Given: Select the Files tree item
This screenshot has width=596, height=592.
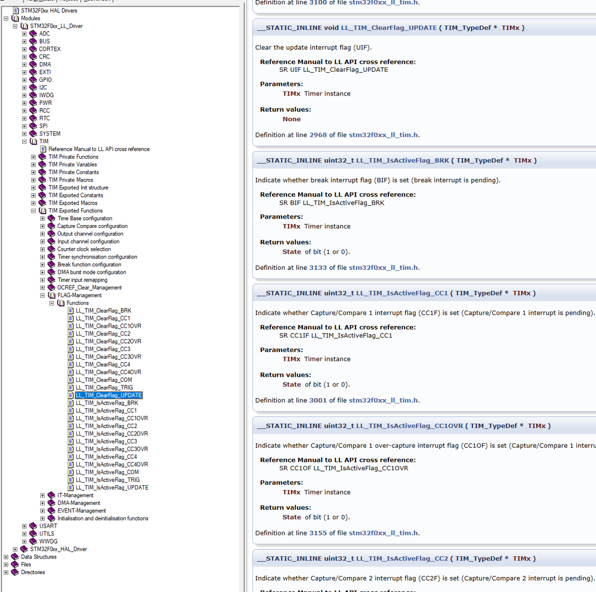Looking at the screenshot, I should coord(26,565).
